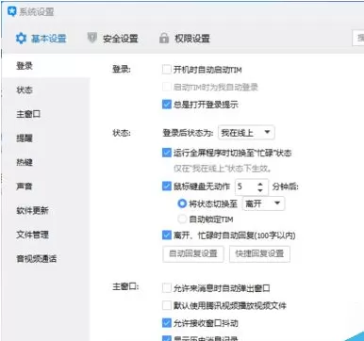The image size is (364, 341).
Task: Click the 仅在"我在线上"状态下生效 note
Action: (x=223, y=169)
